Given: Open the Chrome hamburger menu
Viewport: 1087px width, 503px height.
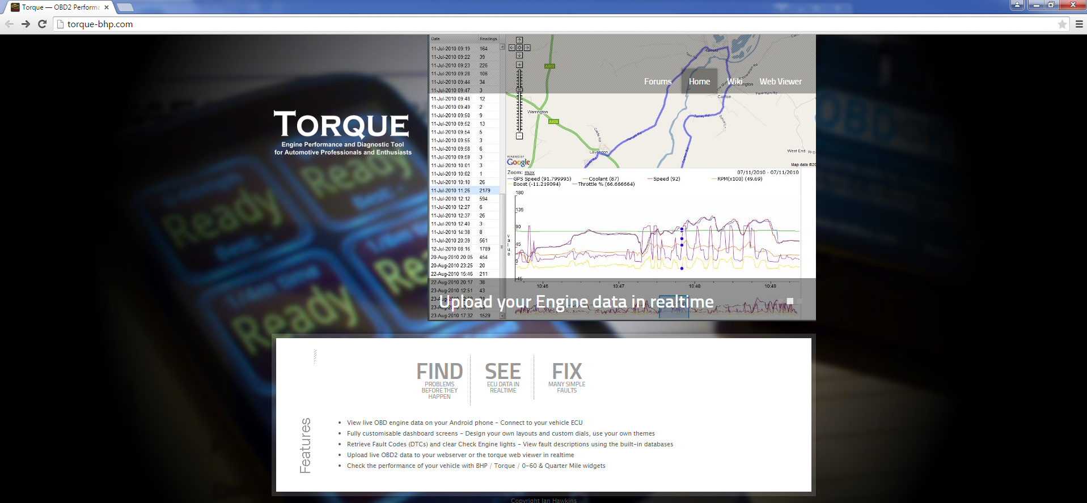Looking at the screenshot, I should (x=1079, y=24).
